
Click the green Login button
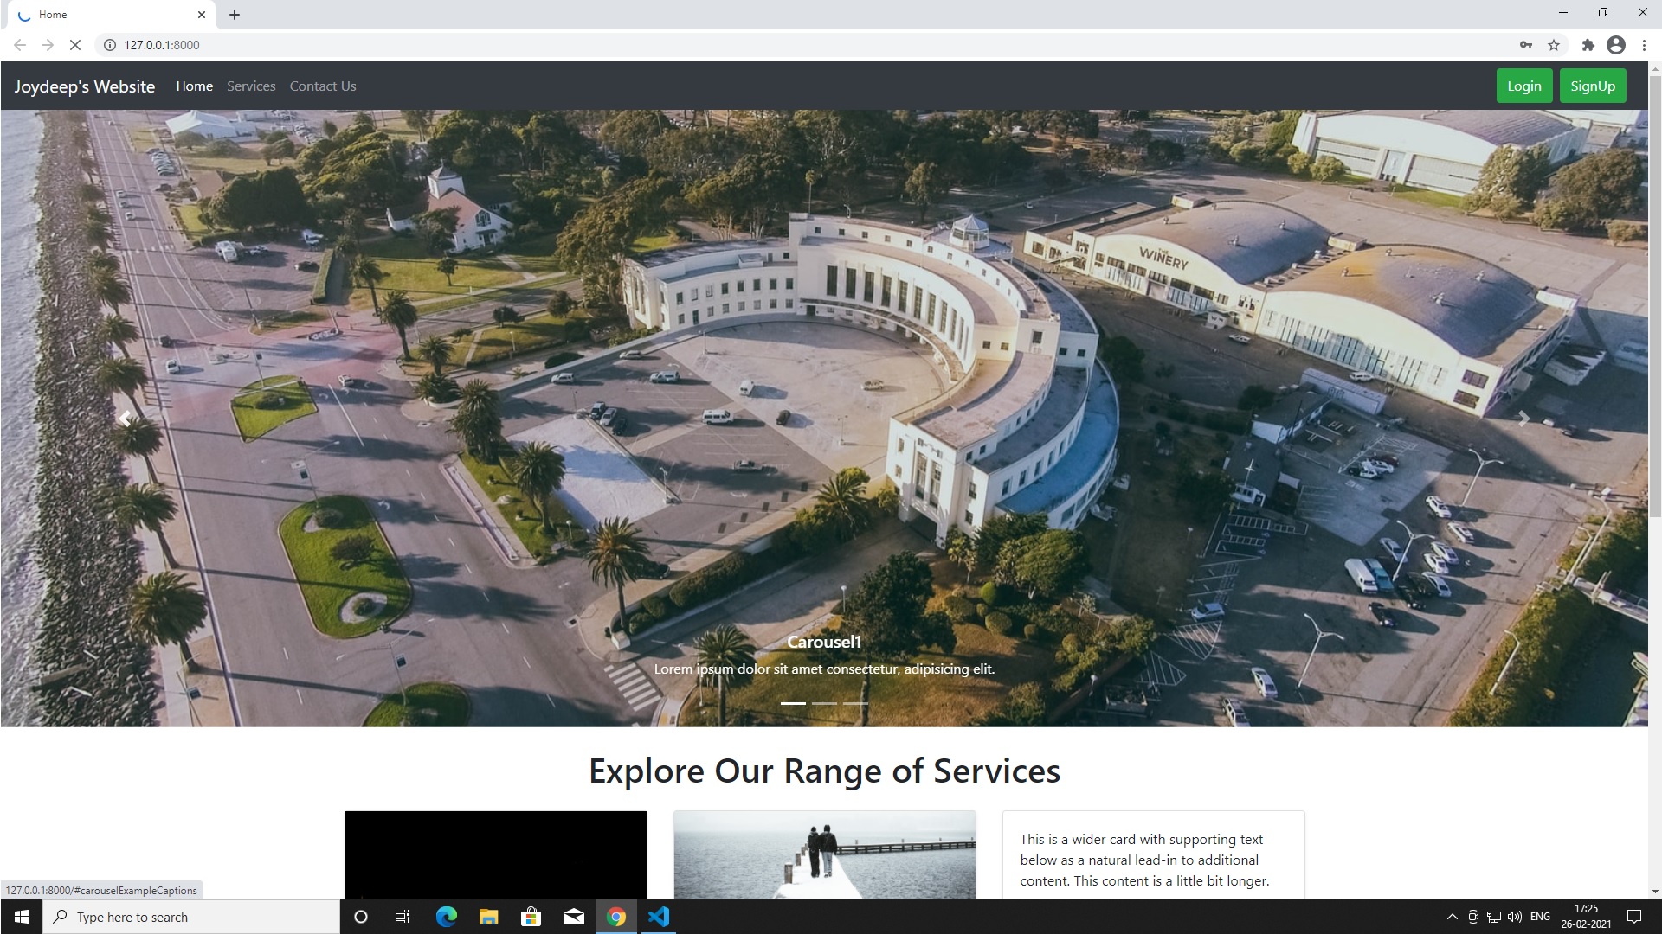(x=1523, y=86)
